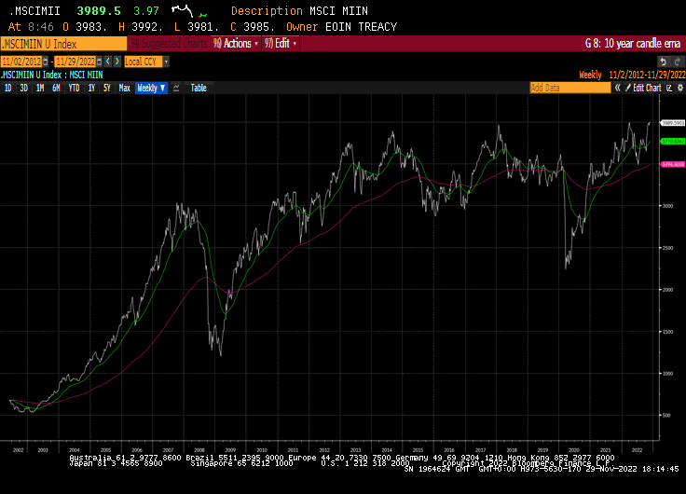Expand the Local CCY currency dropdown
This screenshot has height=494, width=686.
(x=166, y=62)
